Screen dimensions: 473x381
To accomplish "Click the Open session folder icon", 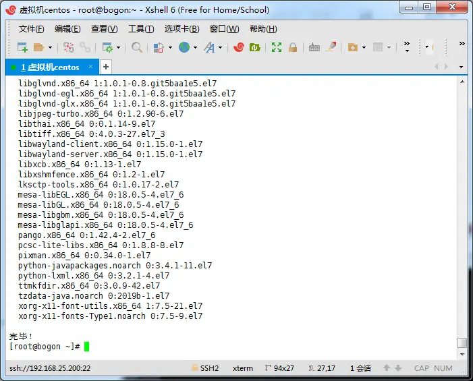I will (39, 47).
